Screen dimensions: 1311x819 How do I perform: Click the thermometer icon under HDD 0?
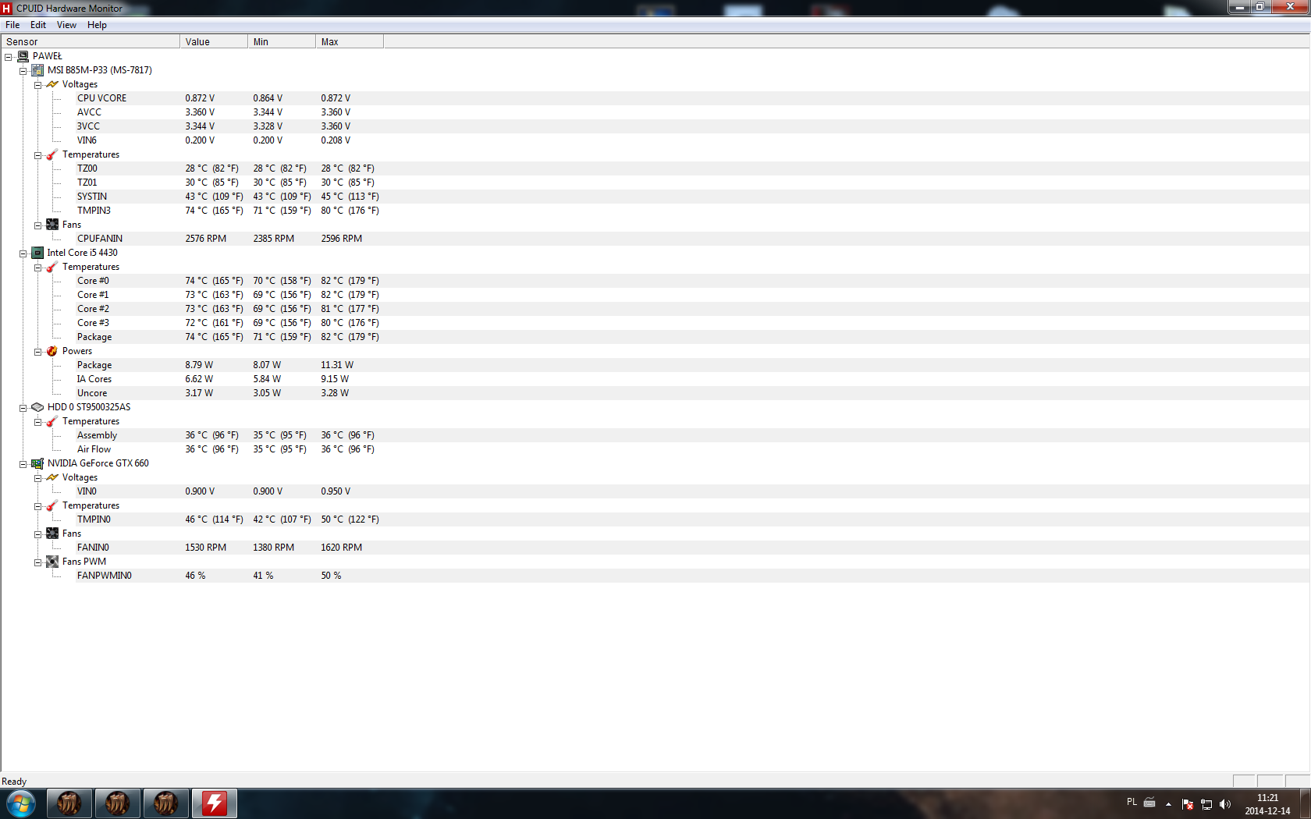(x=52, y=421)
